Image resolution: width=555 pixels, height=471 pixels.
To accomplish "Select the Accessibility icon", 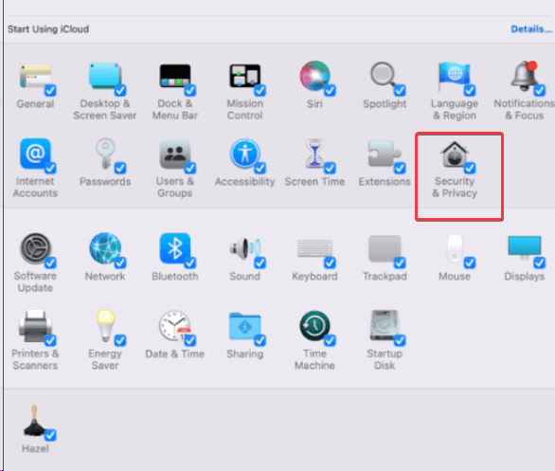I will [x=245, y=154].
